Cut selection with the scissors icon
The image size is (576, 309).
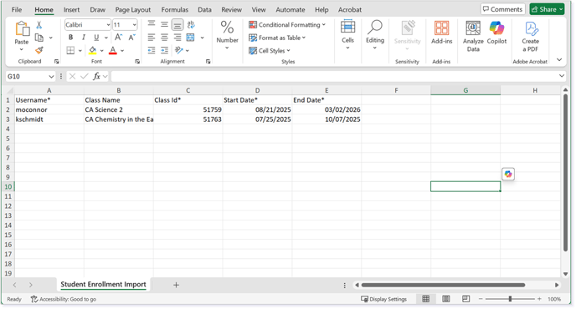point(39,25)
